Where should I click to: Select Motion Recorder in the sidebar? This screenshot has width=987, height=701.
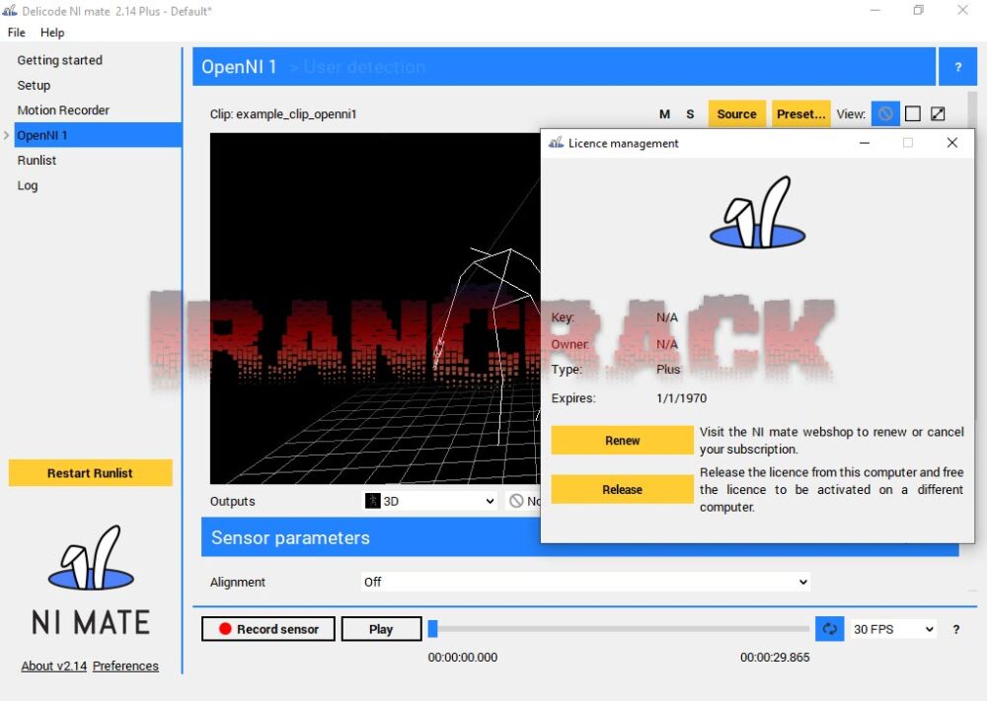click(x=63, y=110)
